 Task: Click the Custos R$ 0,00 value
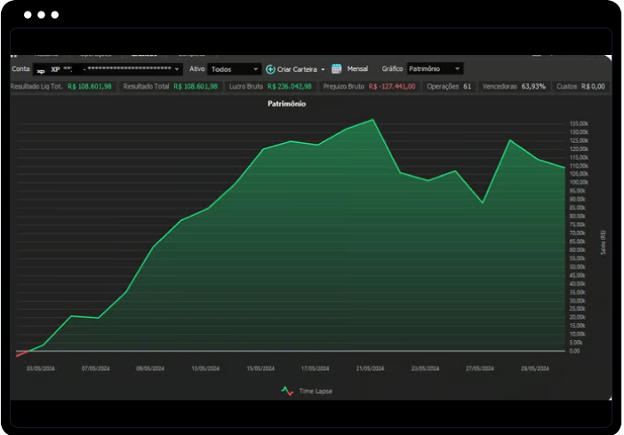point(593,87)
